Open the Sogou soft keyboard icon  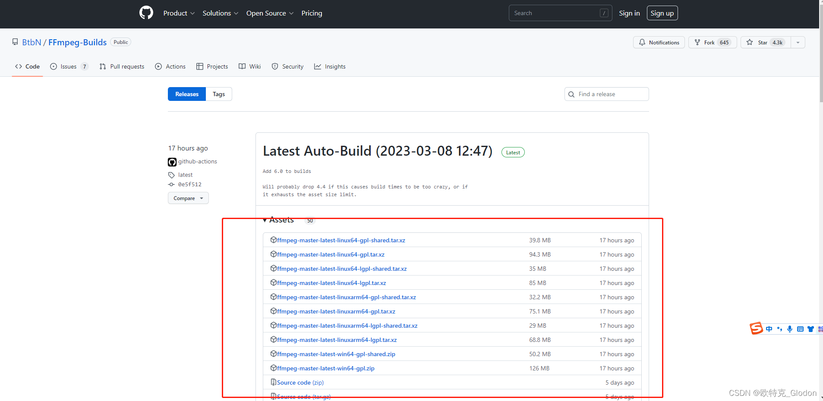(x=800, y=329)
